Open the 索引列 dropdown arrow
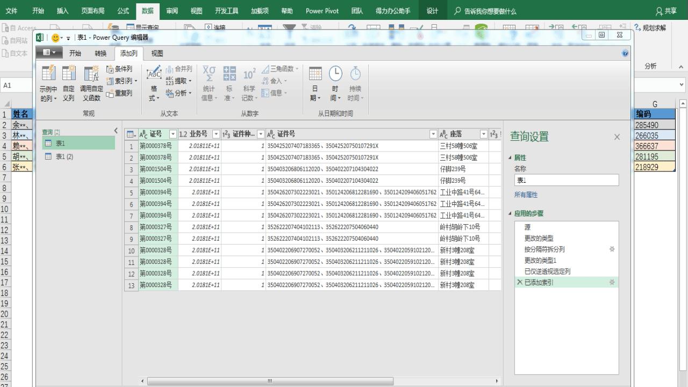Viewport: 688px width, 387px height. (136, 81)
